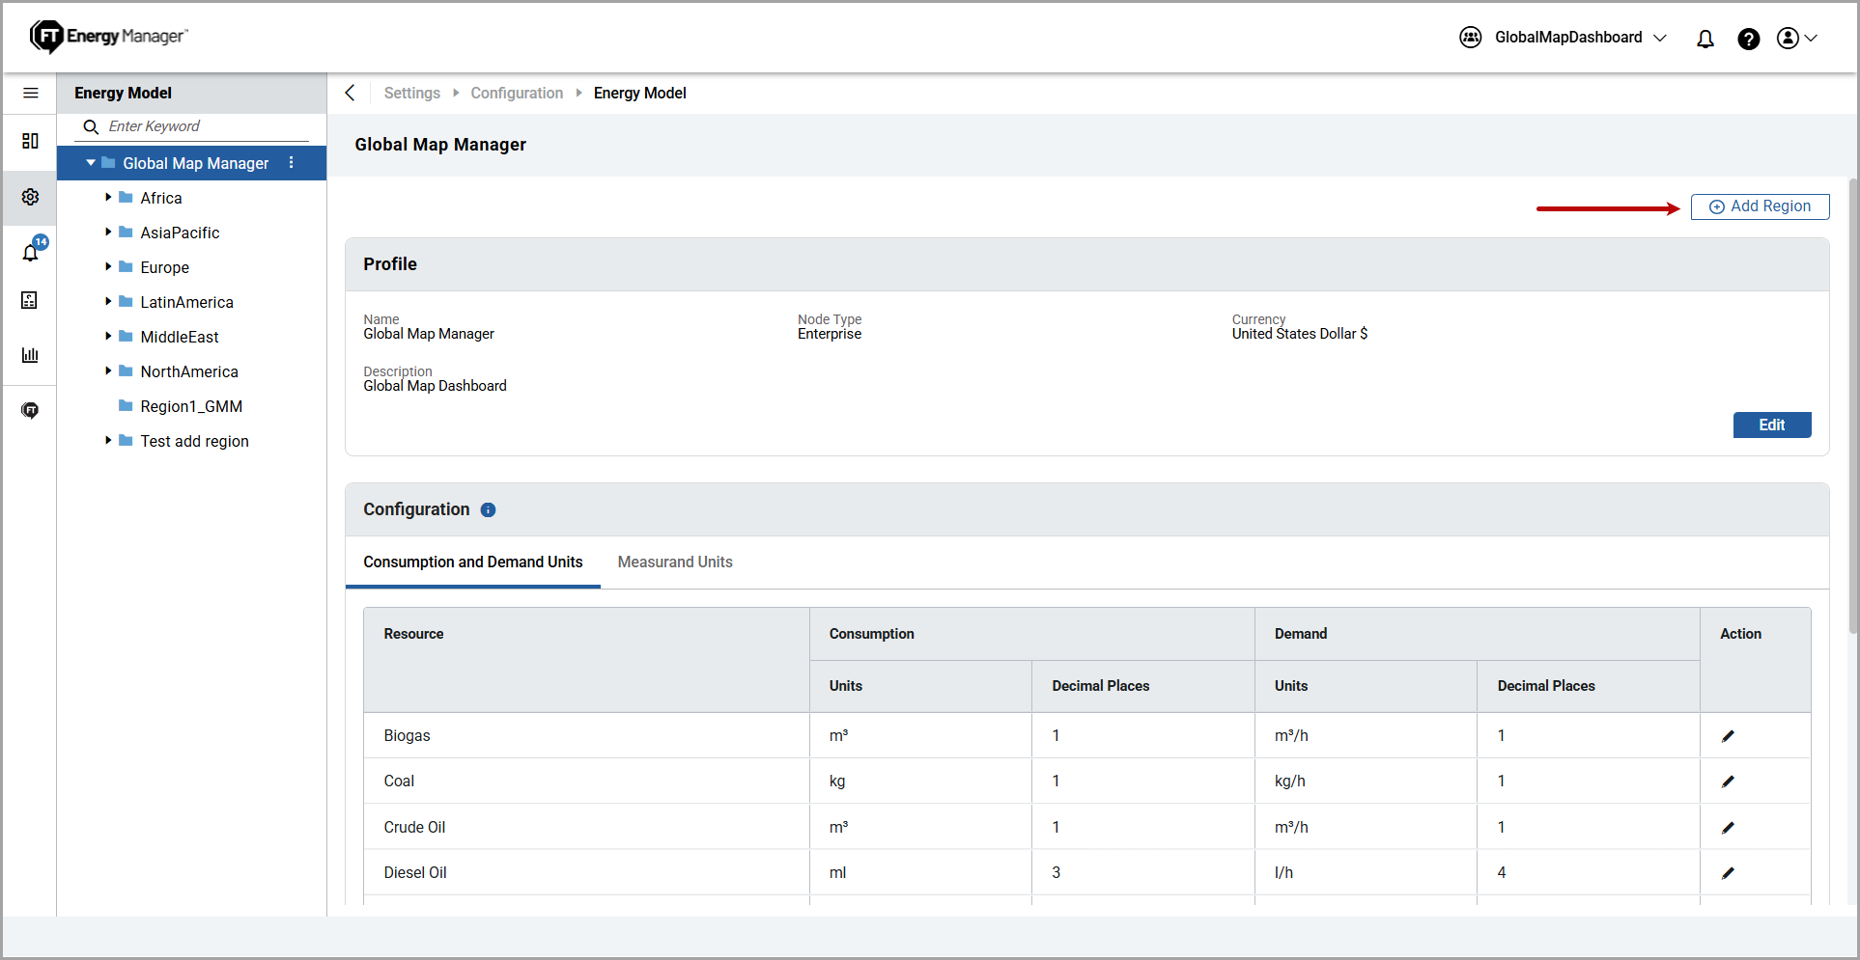
Task: Open notifications bell in top bar
Action: [1705, 39]
